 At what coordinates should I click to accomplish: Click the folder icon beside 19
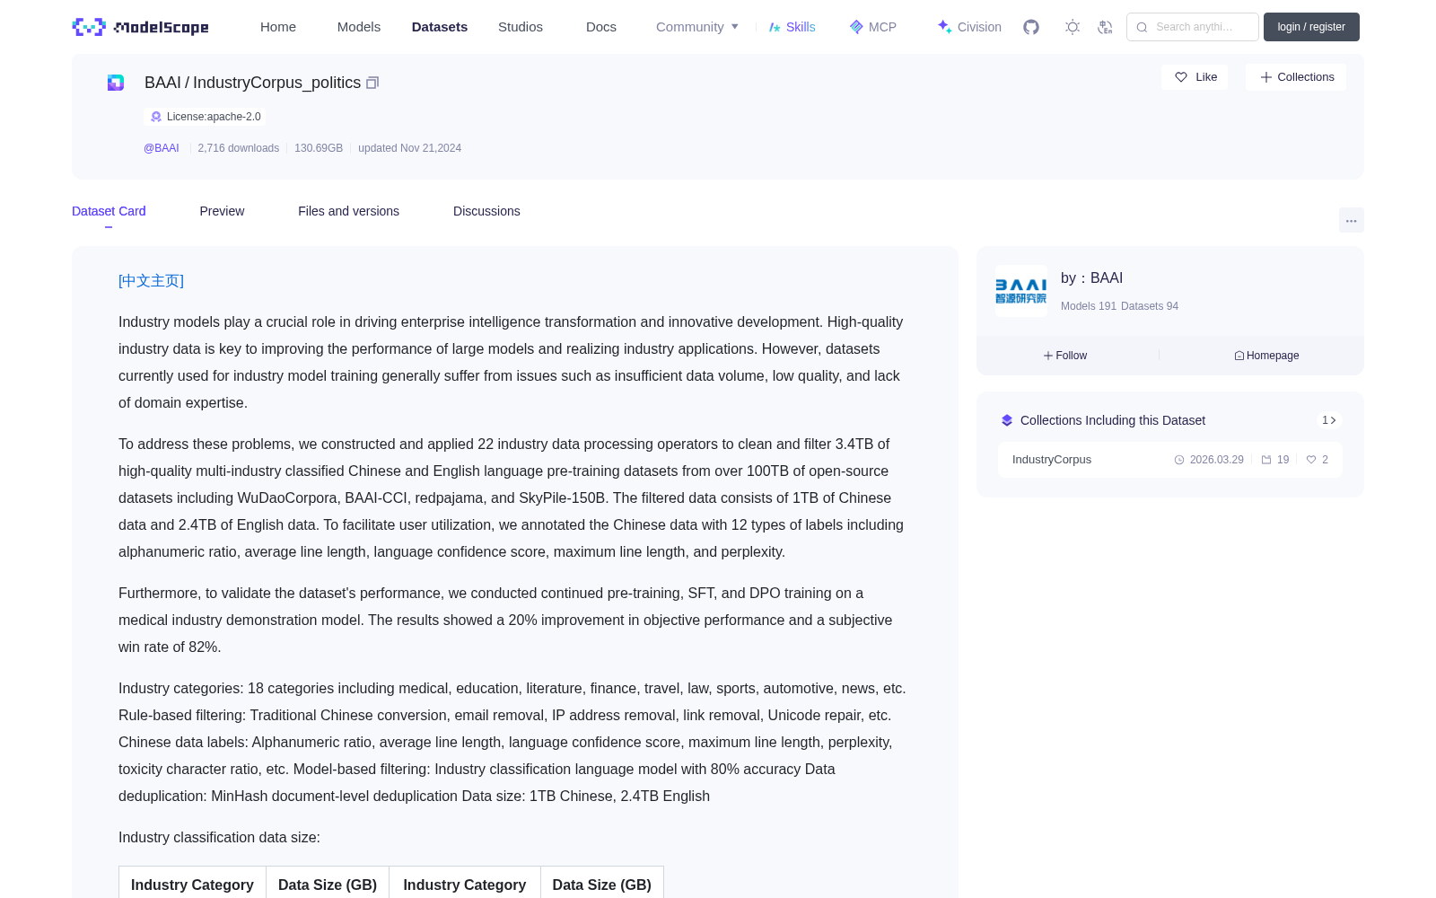pyautogui.click(x=1266, y=460)
